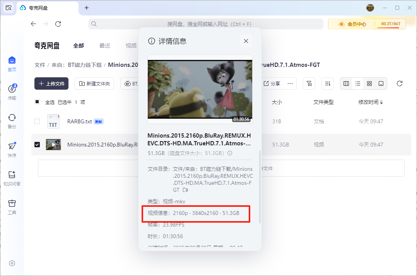Expand the more options ellipsis menu

(290, 83)
